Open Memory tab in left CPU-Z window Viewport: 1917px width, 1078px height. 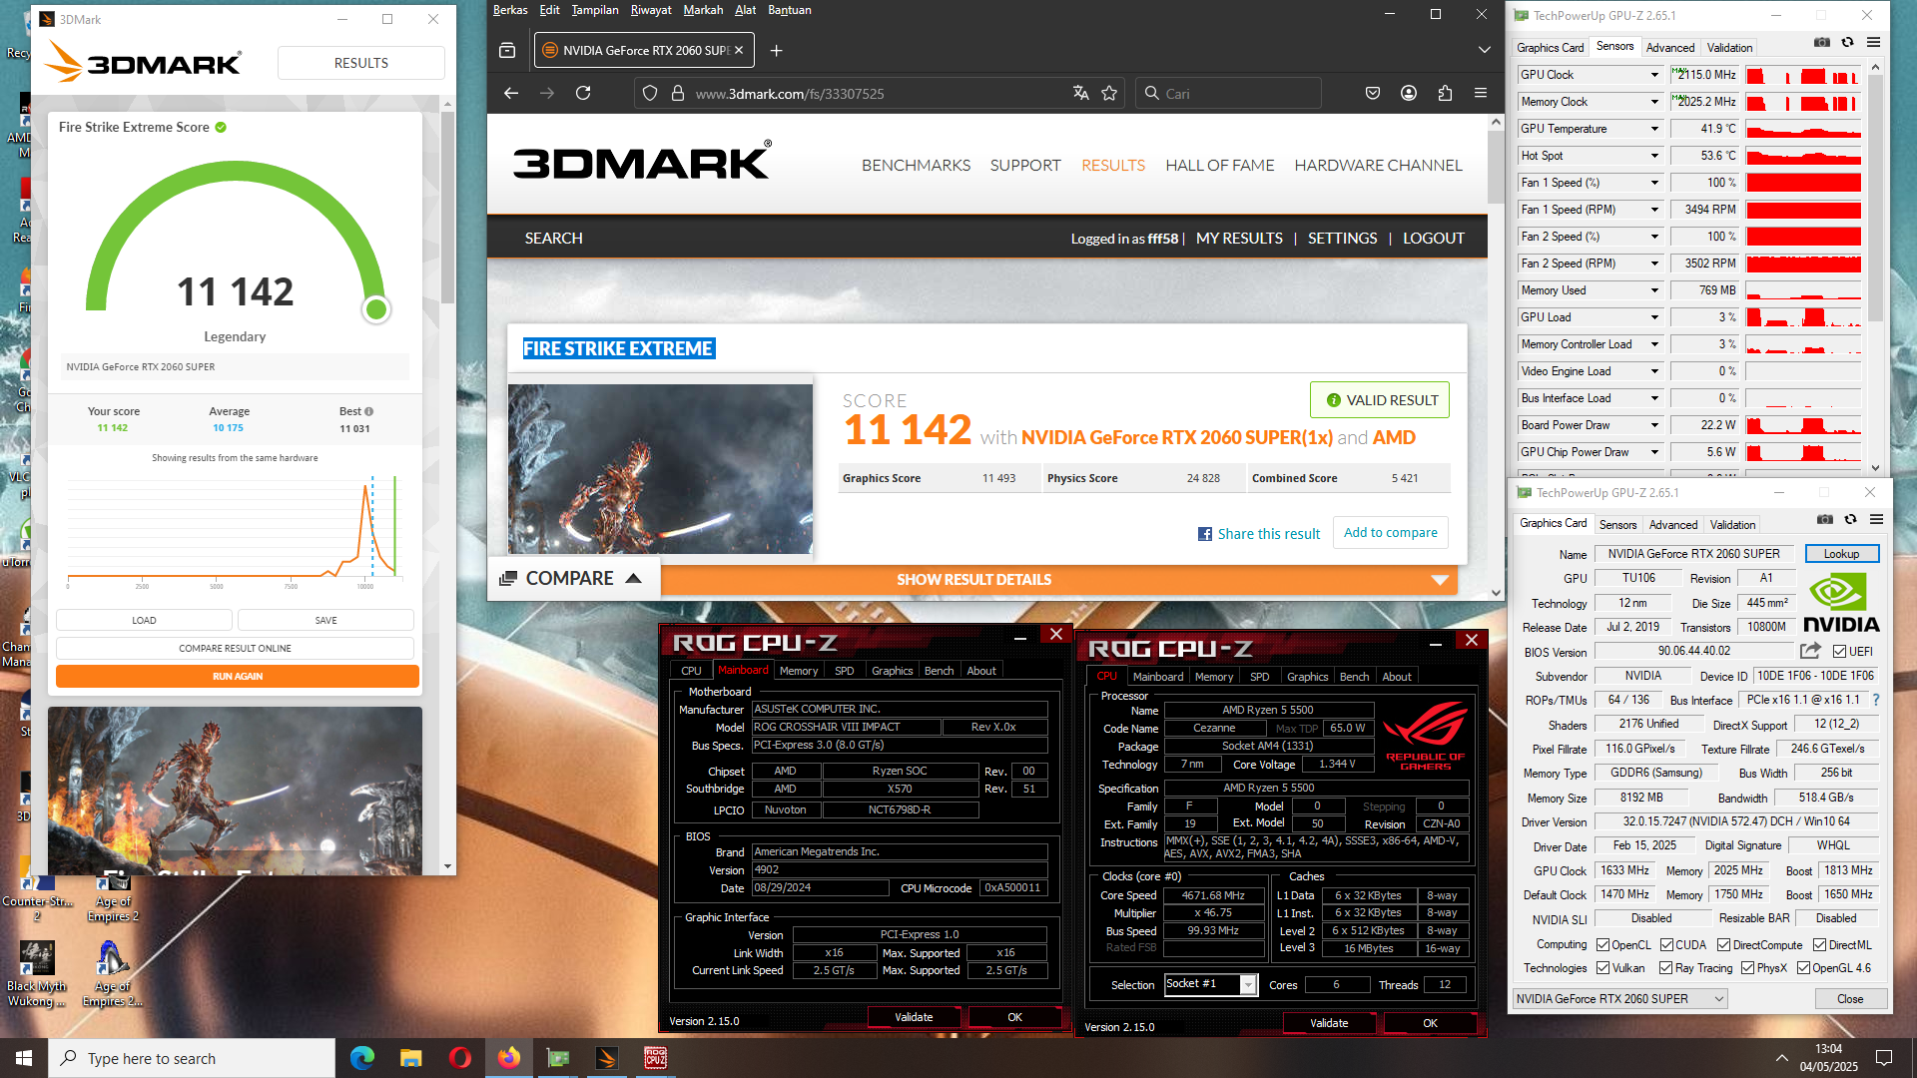pyautogui.click(x=798, y=671)
